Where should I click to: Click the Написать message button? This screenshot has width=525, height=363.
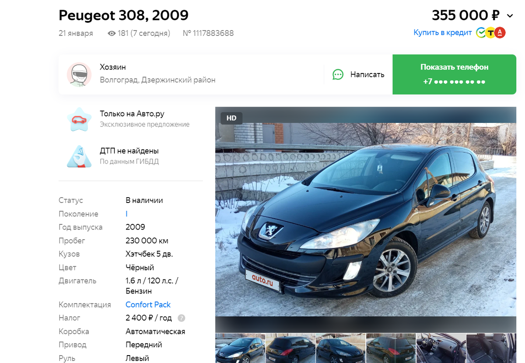(358, 74)
